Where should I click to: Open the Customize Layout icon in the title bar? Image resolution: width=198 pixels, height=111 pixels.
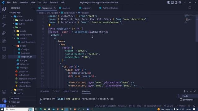180,2
